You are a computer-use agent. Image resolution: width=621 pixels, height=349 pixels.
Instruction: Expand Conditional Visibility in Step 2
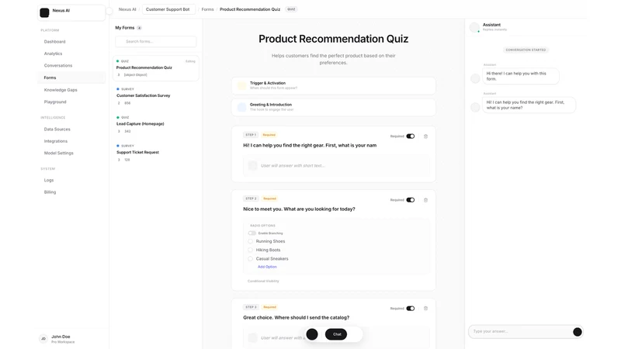tap(263, 282)
